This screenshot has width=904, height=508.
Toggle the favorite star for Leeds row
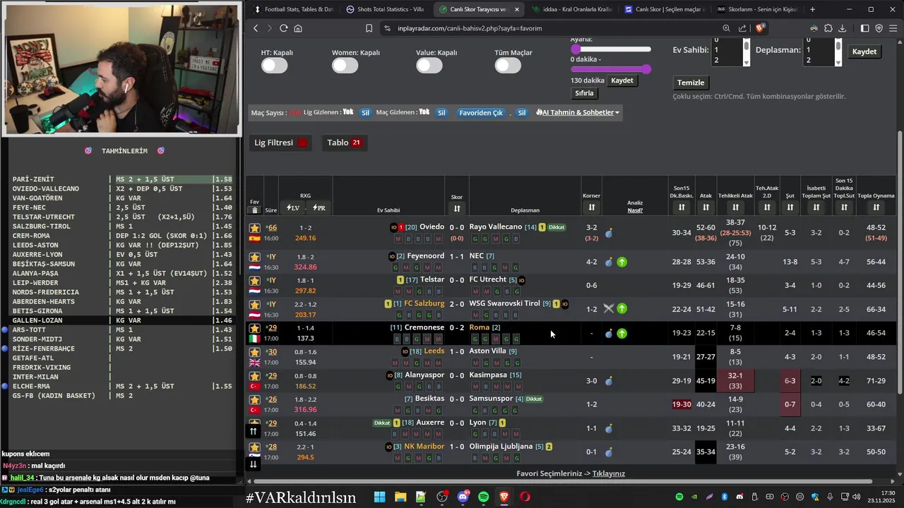pos(254,352)
